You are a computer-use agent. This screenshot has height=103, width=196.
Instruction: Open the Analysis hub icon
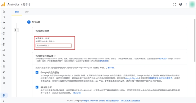(x=4, y=66)
